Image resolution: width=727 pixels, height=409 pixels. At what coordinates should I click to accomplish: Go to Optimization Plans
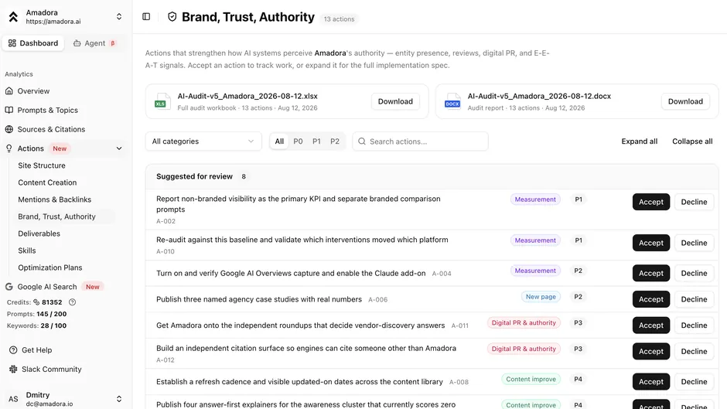50,268
